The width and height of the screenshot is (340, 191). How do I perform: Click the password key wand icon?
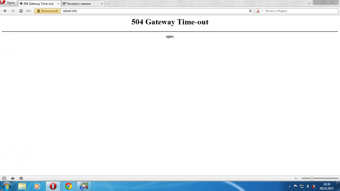29,11
